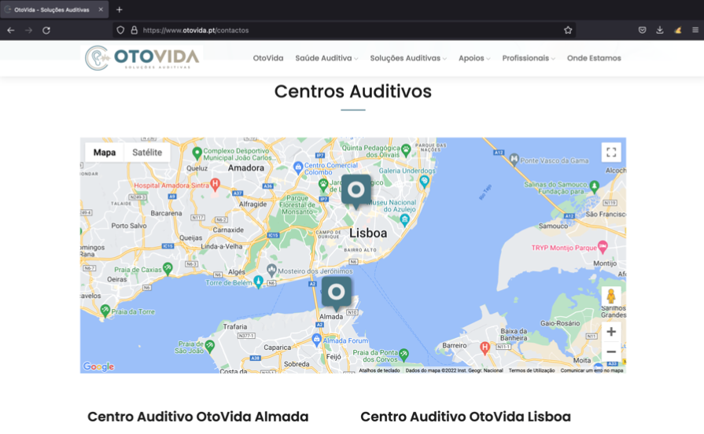Screen dimensions: 704x434
Task: Click the yellow extension icon in toolbar
Action: point(678,30)
